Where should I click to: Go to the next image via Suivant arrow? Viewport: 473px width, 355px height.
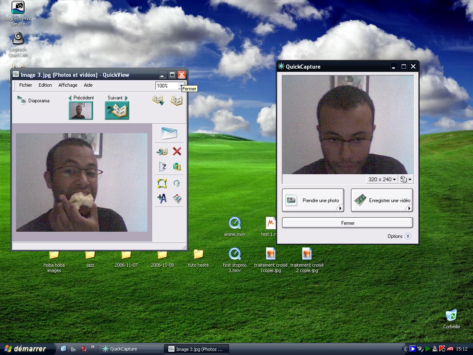coord(126,98)
